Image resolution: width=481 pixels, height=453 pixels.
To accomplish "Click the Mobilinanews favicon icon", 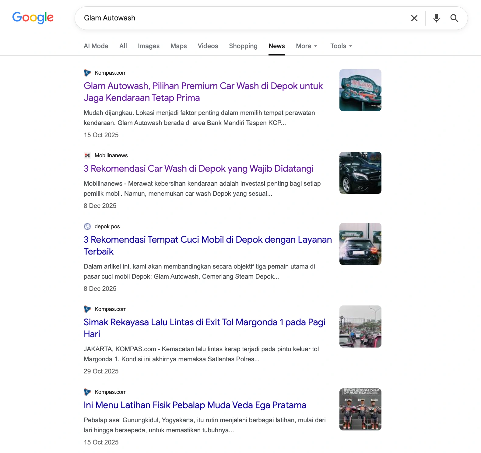I will [87, 155].
